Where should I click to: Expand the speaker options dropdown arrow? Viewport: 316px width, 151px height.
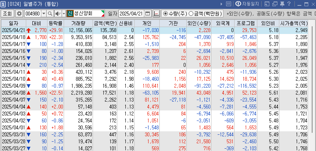pos(64,14)
